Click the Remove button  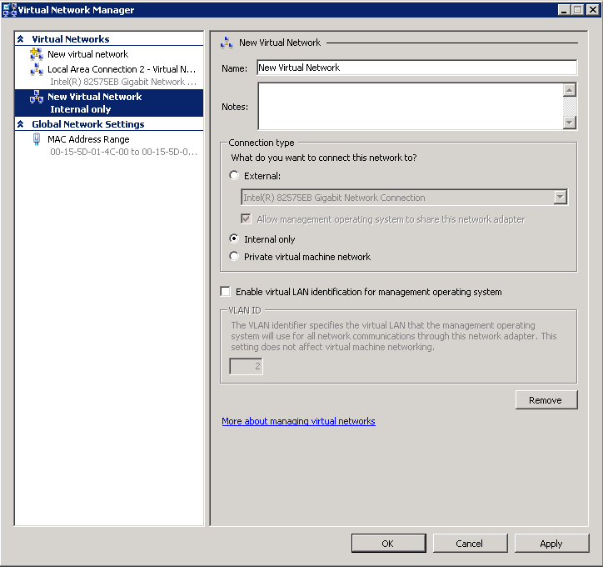[x=545, y=400]
